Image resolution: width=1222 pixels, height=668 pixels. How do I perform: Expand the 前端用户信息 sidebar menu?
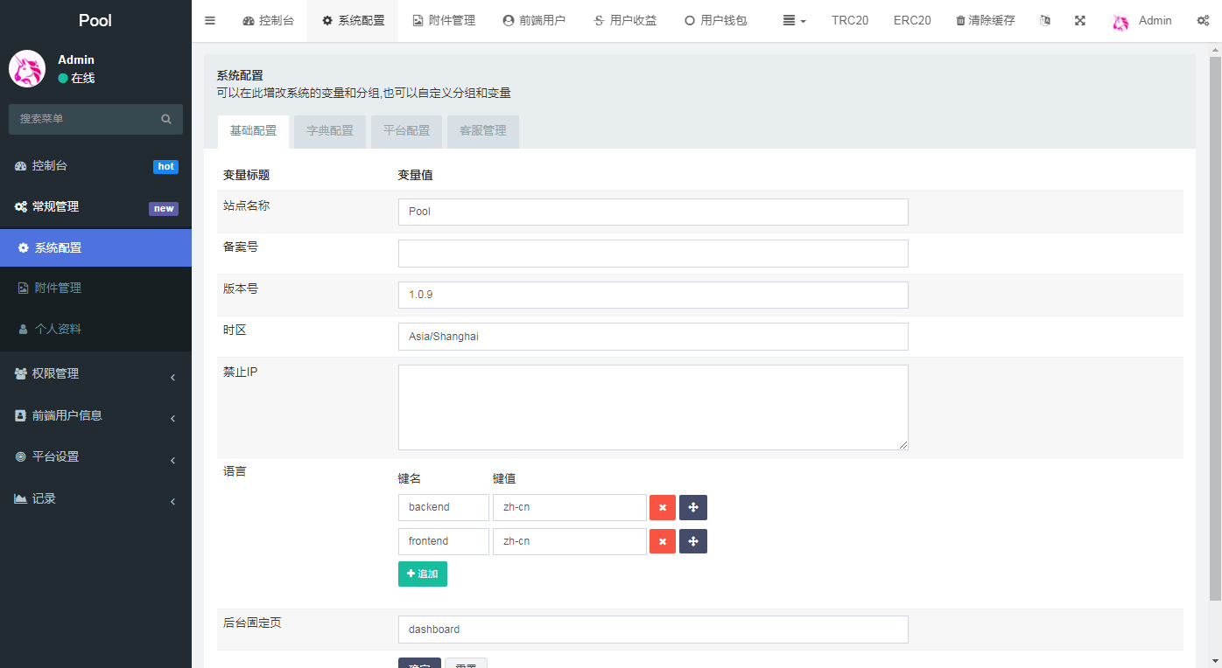click(95, 415)
